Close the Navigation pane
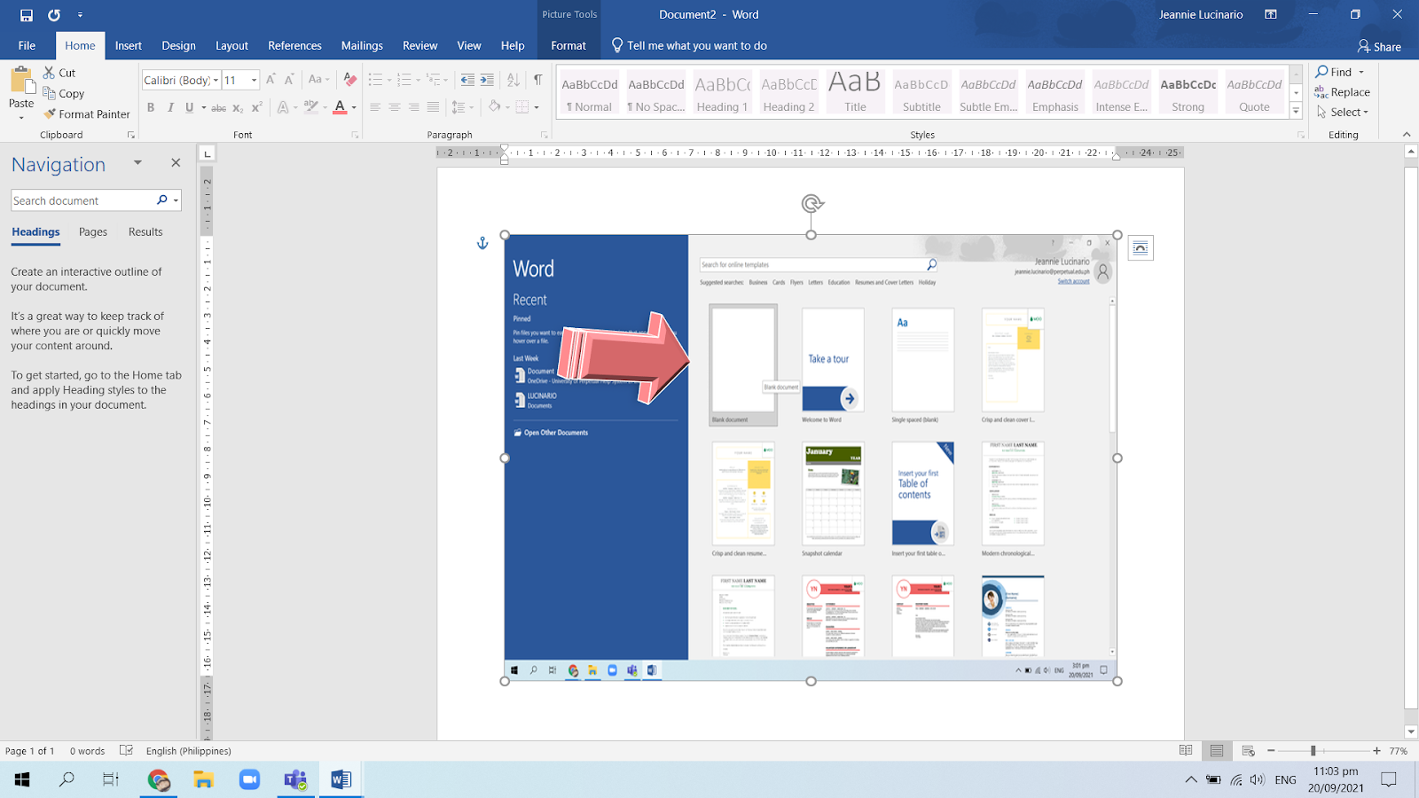The width and height of the screenshot is (1419, 798). [176, 162]
